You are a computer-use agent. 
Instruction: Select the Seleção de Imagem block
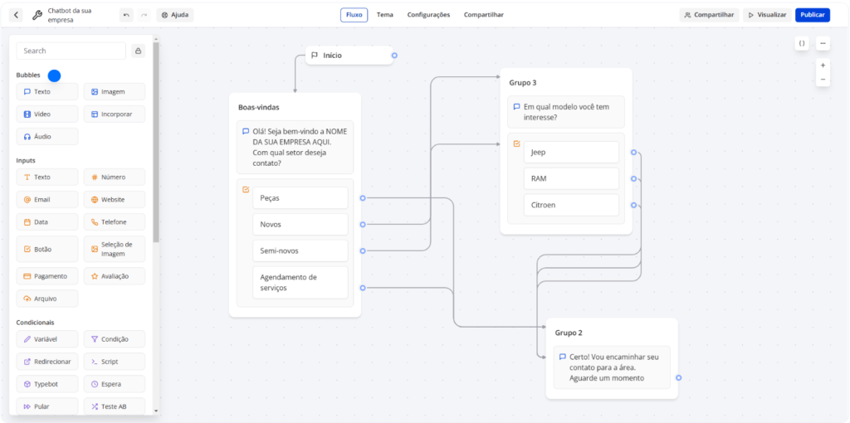115,249
